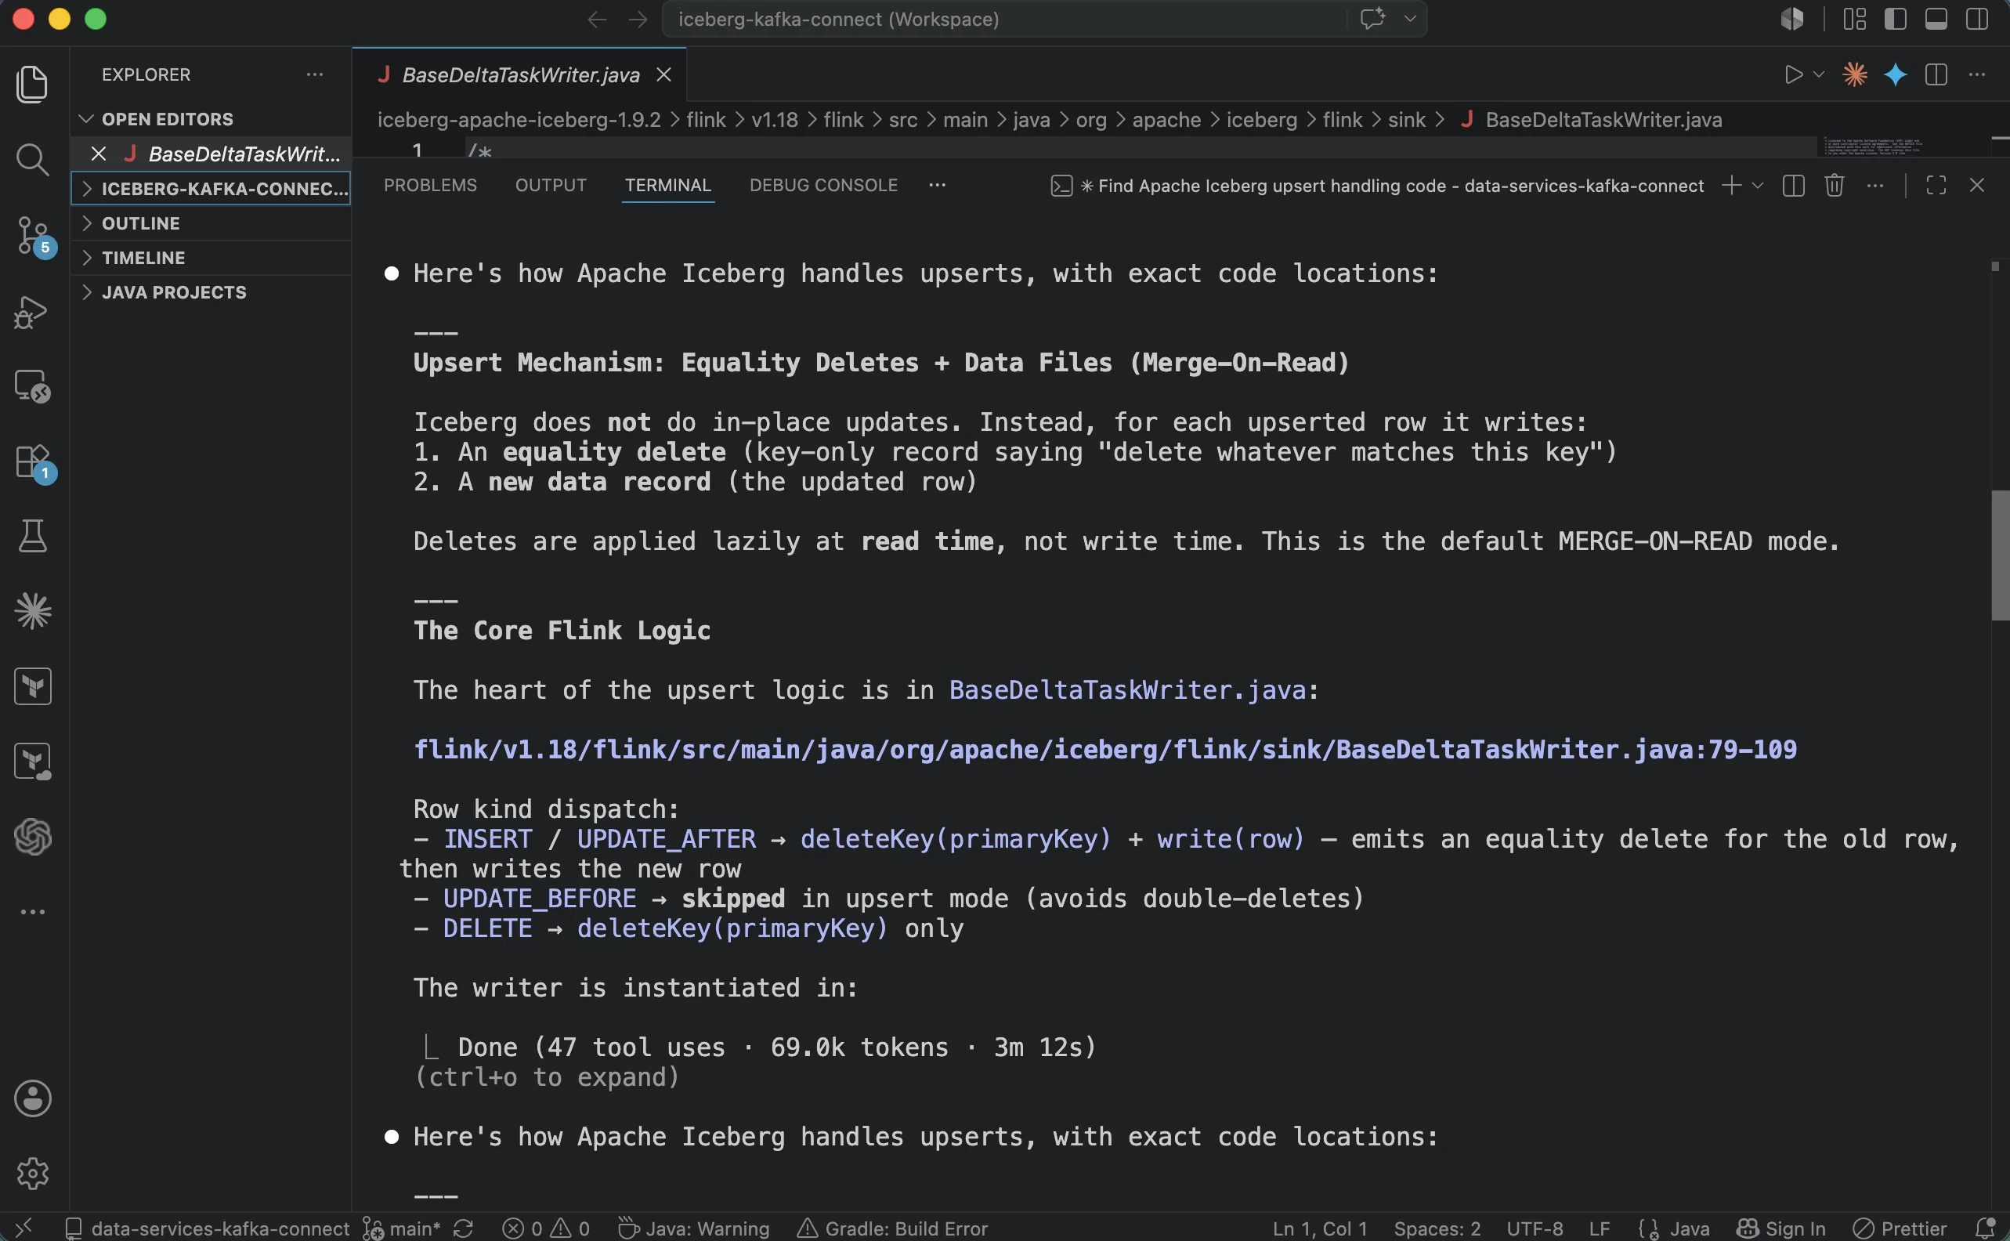
Task: Kill terminal with the trash icon
Action: [1835, 186]
